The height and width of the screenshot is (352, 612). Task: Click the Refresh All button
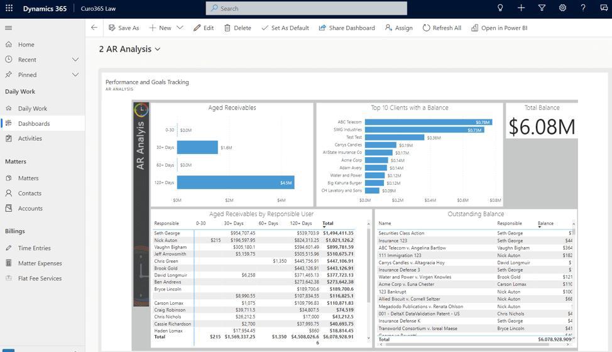pos(442,28)
